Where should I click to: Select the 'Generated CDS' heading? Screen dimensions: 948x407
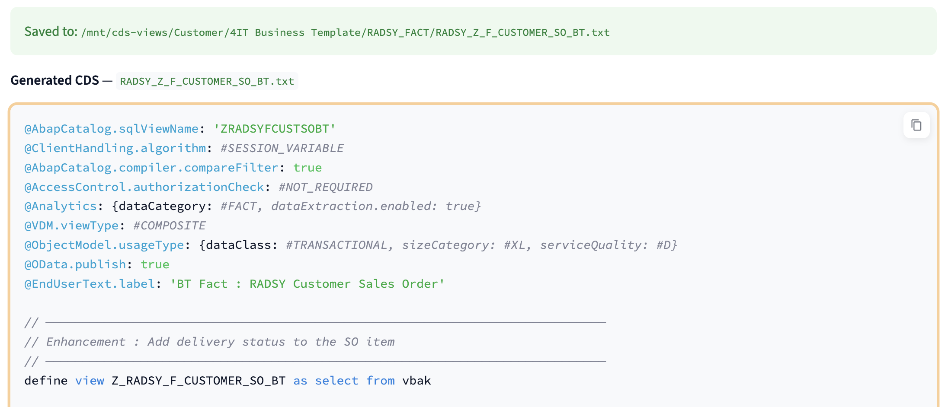[55, 80]
